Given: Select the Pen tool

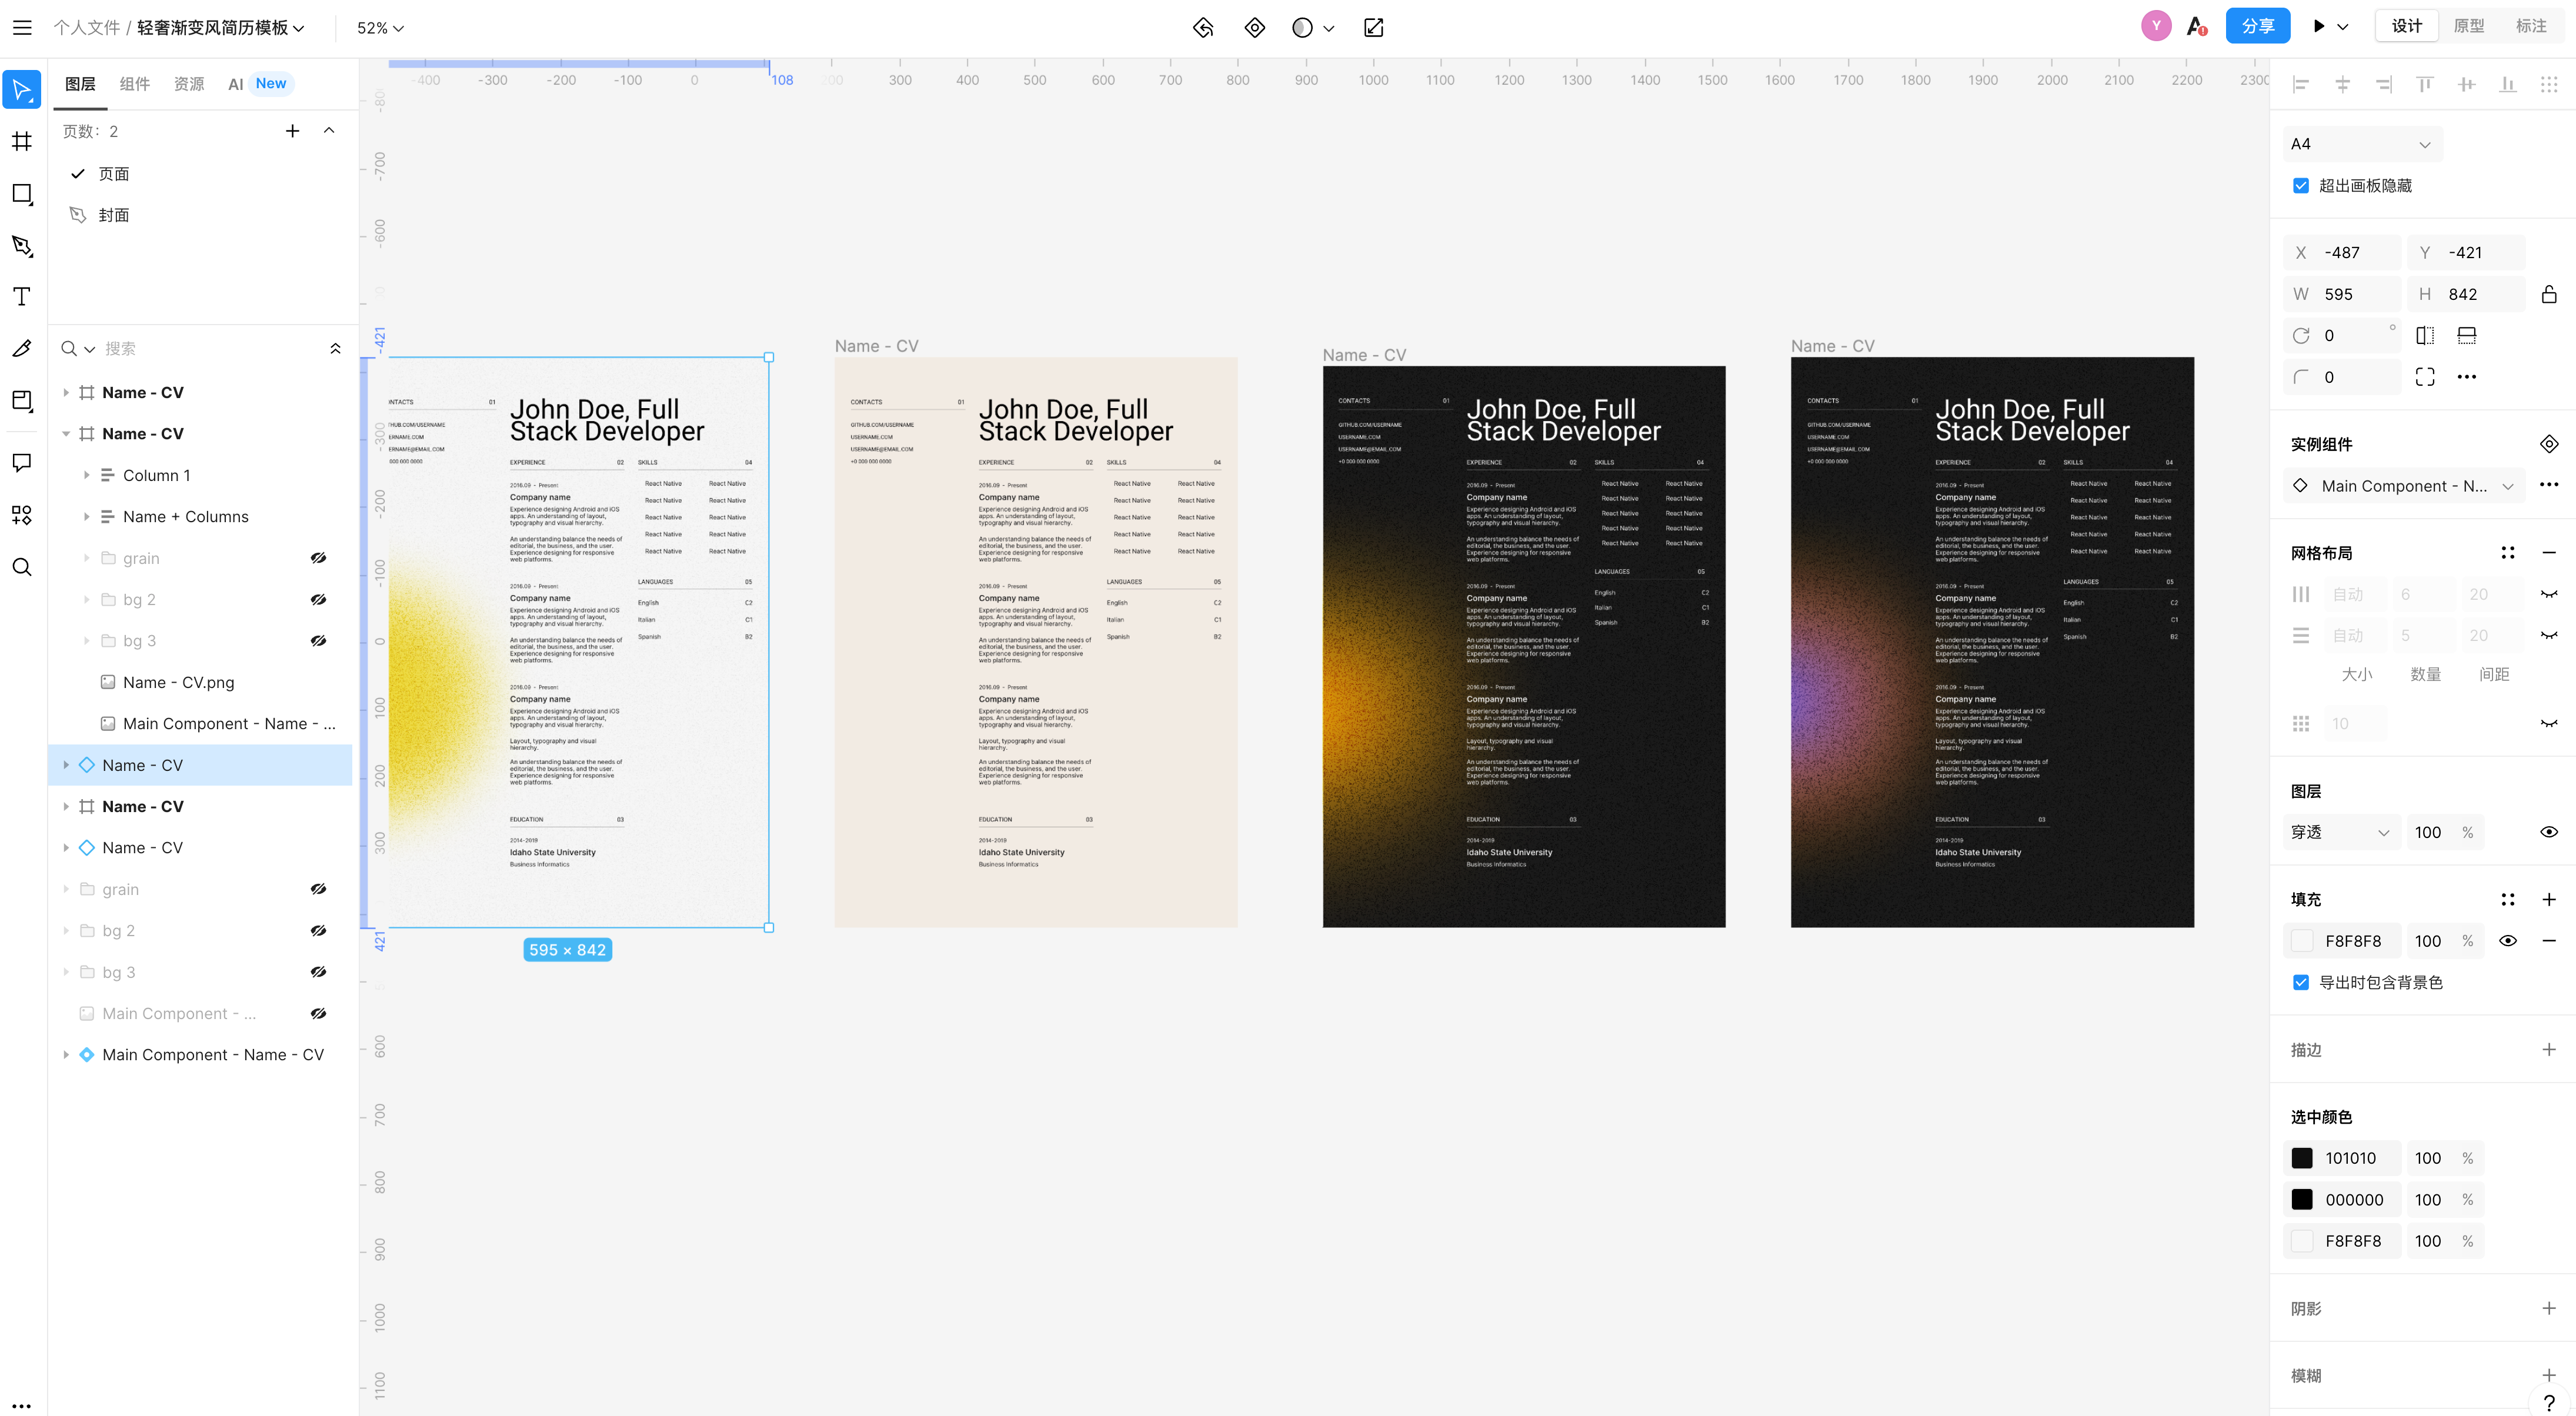Looking at the screenshot, I should 22,245.
